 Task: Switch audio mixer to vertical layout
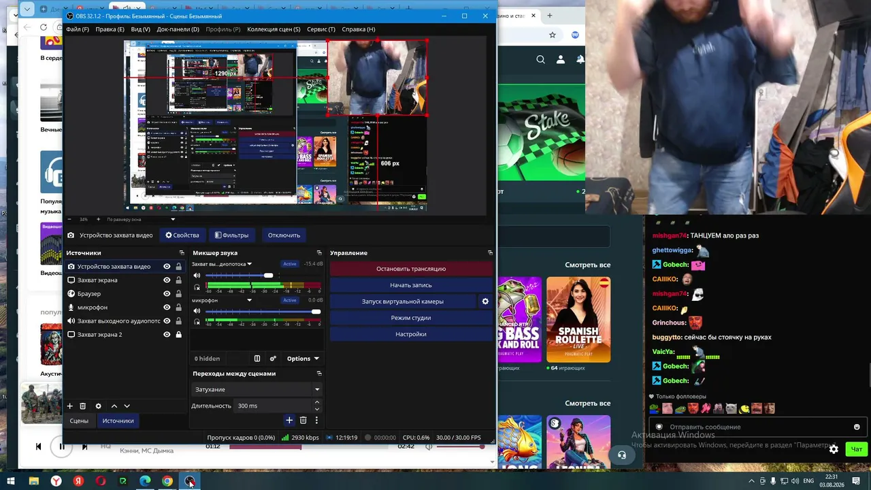coord(257,359)
